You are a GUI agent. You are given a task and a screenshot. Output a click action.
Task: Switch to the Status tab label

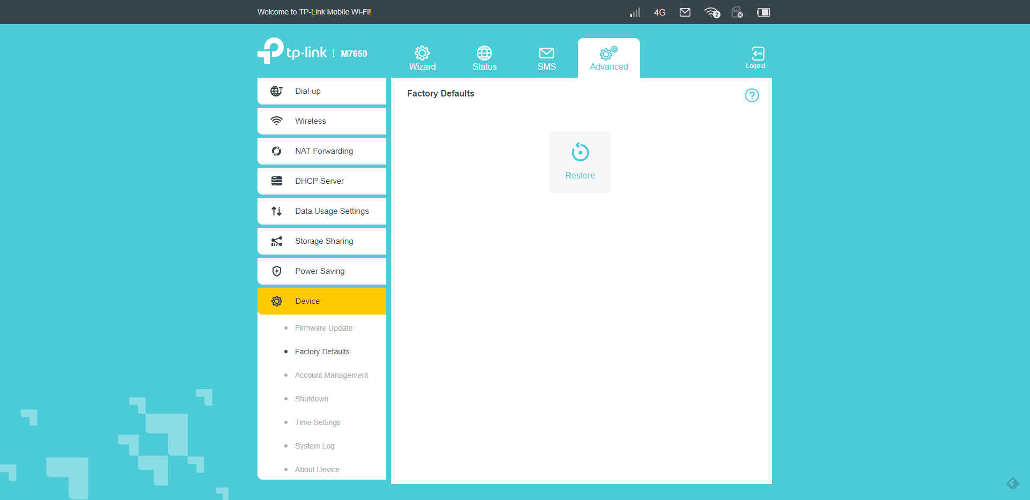[484, 66]
